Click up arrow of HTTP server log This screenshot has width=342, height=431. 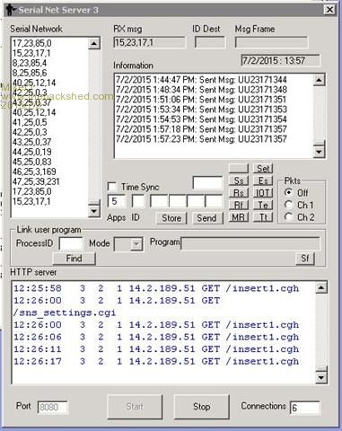320,287
